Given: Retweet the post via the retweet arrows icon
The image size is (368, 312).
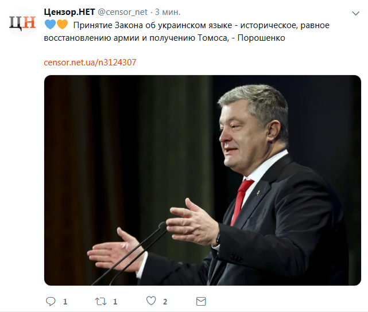Looking at the screenshot, I should (100, 301).
